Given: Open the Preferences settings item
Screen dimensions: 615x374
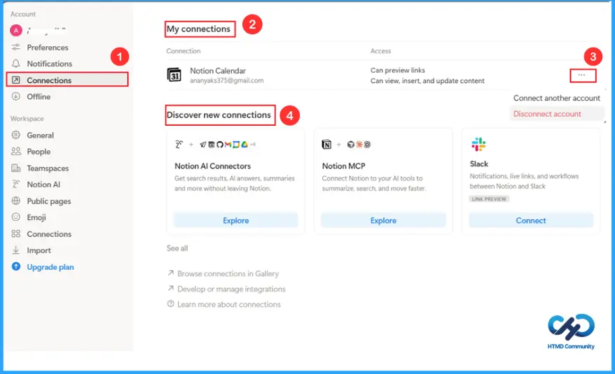Looking at the screenshot, I should coord(48,48).
